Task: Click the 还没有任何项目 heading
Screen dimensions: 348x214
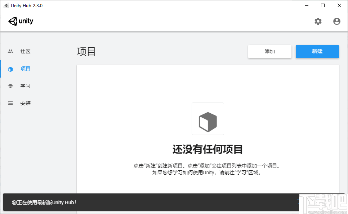Action: 208,149
